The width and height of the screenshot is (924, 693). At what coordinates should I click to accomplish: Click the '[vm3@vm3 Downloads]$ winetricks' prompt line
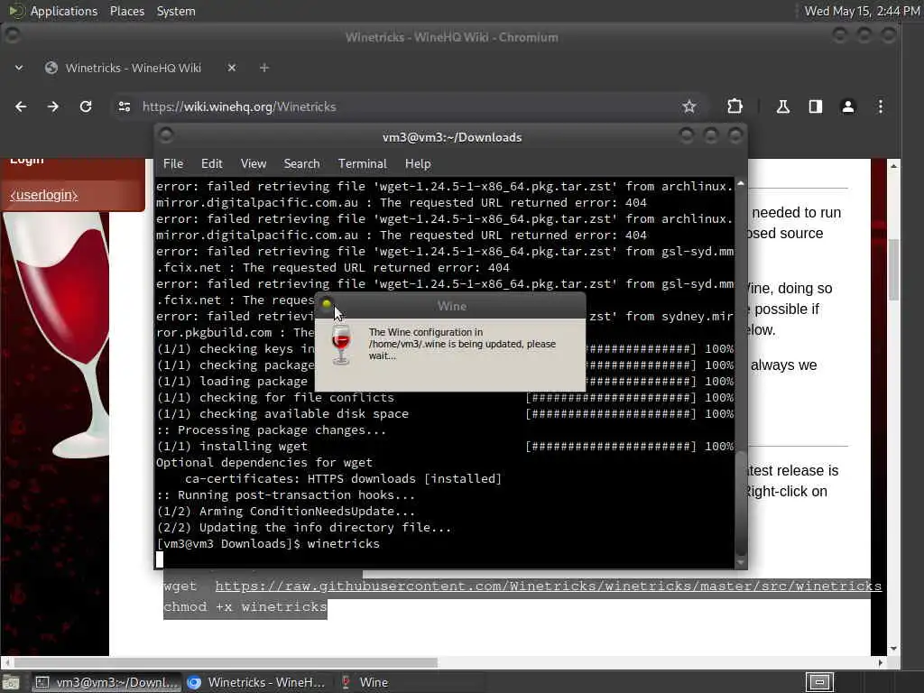point(268,544)
